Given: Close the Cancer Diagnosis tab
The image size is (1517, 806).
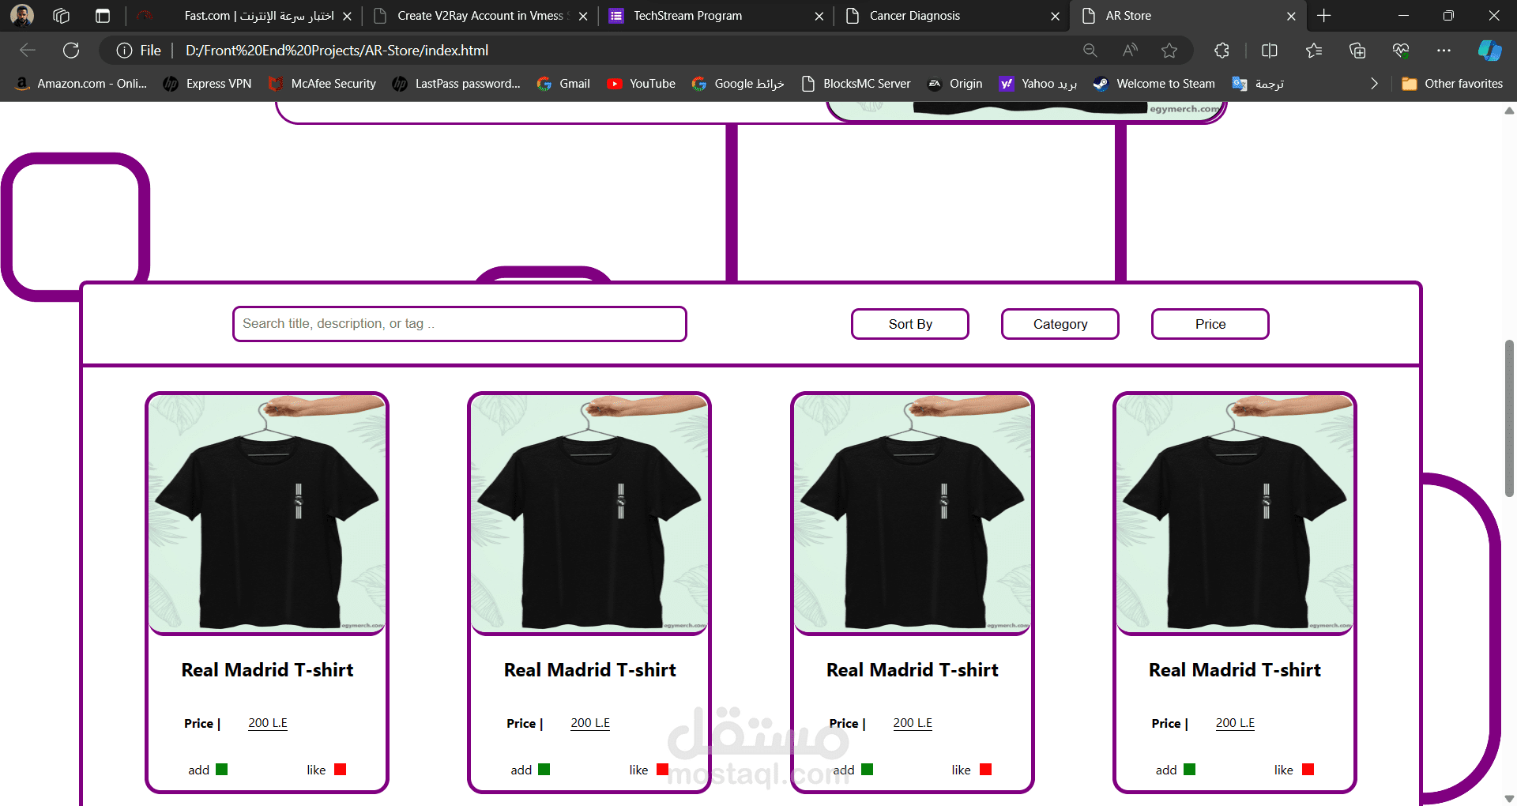Looking at the screenshot, I should (1055, 16).
